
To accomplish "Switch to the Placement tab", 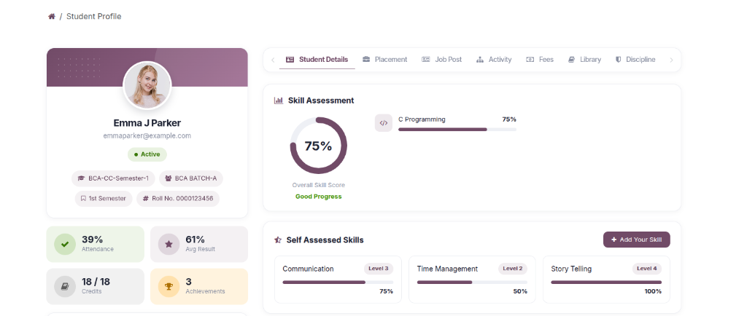I will [384, 60].
